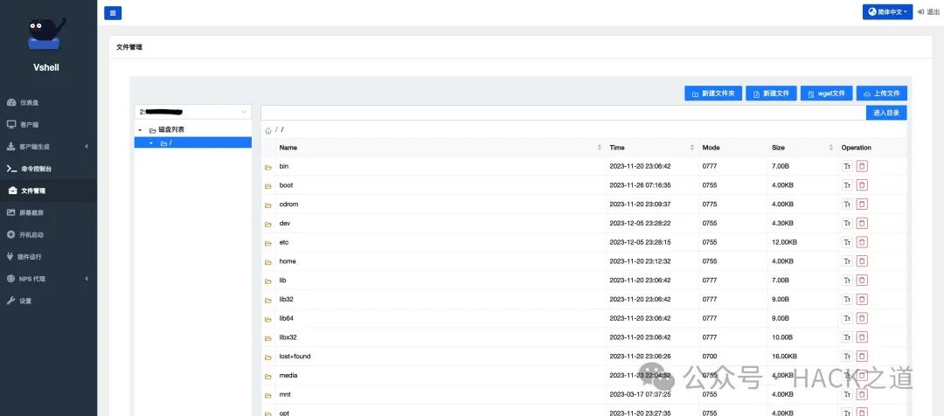The width and height of the screenshot is (944, 416).
Task: Click the 退出 logout link
Action: pyautogui.click(x=928, y=12)
